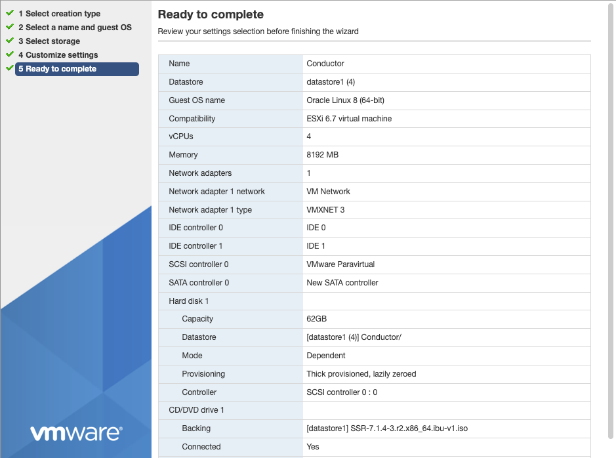Viewport: 616px width, 458px height.
Task: Return to step 4 Customize settings
Action: point(58,55)
